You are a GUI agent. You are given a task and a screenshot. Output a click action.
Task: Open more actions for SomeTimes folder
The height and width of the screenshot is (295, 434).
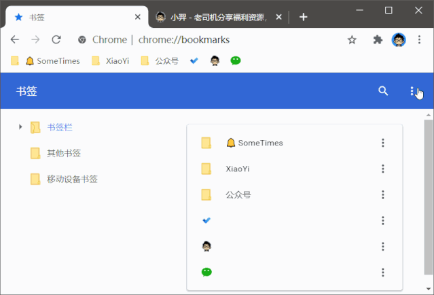pyautogui.click(x=383, y=143)
